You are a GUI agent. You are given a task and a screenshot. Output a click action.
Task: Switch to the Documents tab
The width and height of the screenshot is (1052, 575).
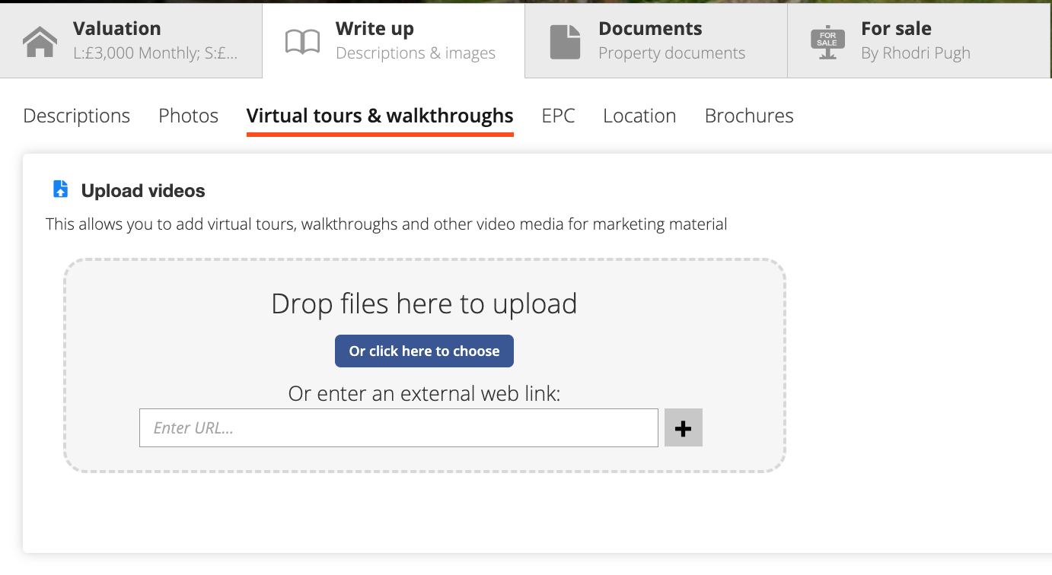coord(656,40)
